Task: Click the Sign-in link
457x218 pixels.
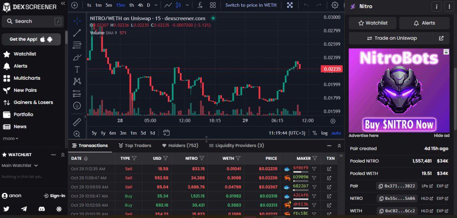Action: (x=54, y=196)
